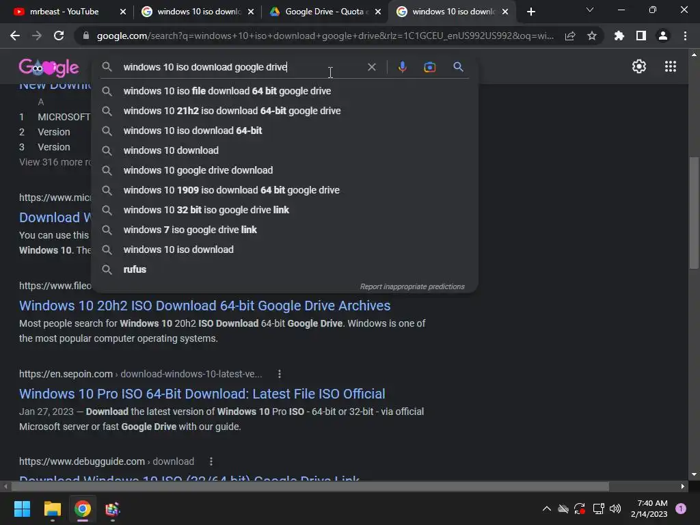
Task: Select suggestion 'windows 10 iso download 64-bit'
Action: (x=284, y=131)
